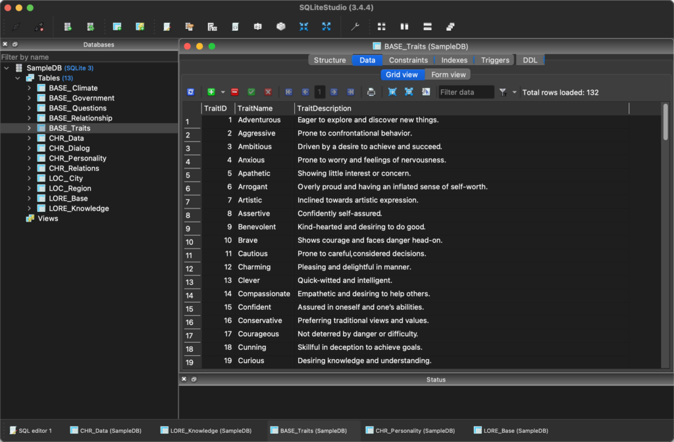This screenshot has height=442, width=674.
Task: Refresh the BASE_Traits table data
Action: pyautogui.click(x=191, y=92)
